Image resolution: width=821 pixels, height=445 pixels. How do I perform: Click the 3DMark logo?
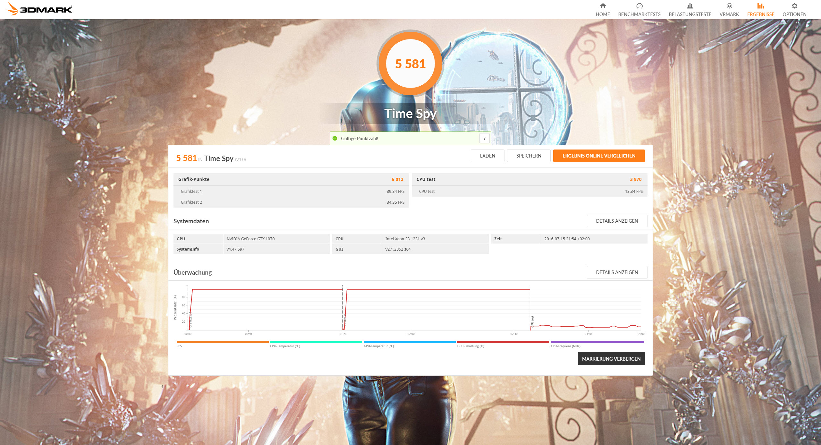pyautogui.click(x=39, y=9)
